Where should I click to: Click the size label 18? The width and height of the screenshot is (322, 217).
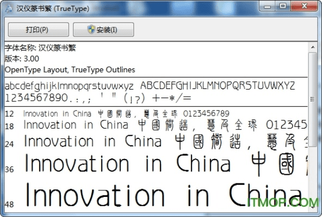tap(9, 126)
